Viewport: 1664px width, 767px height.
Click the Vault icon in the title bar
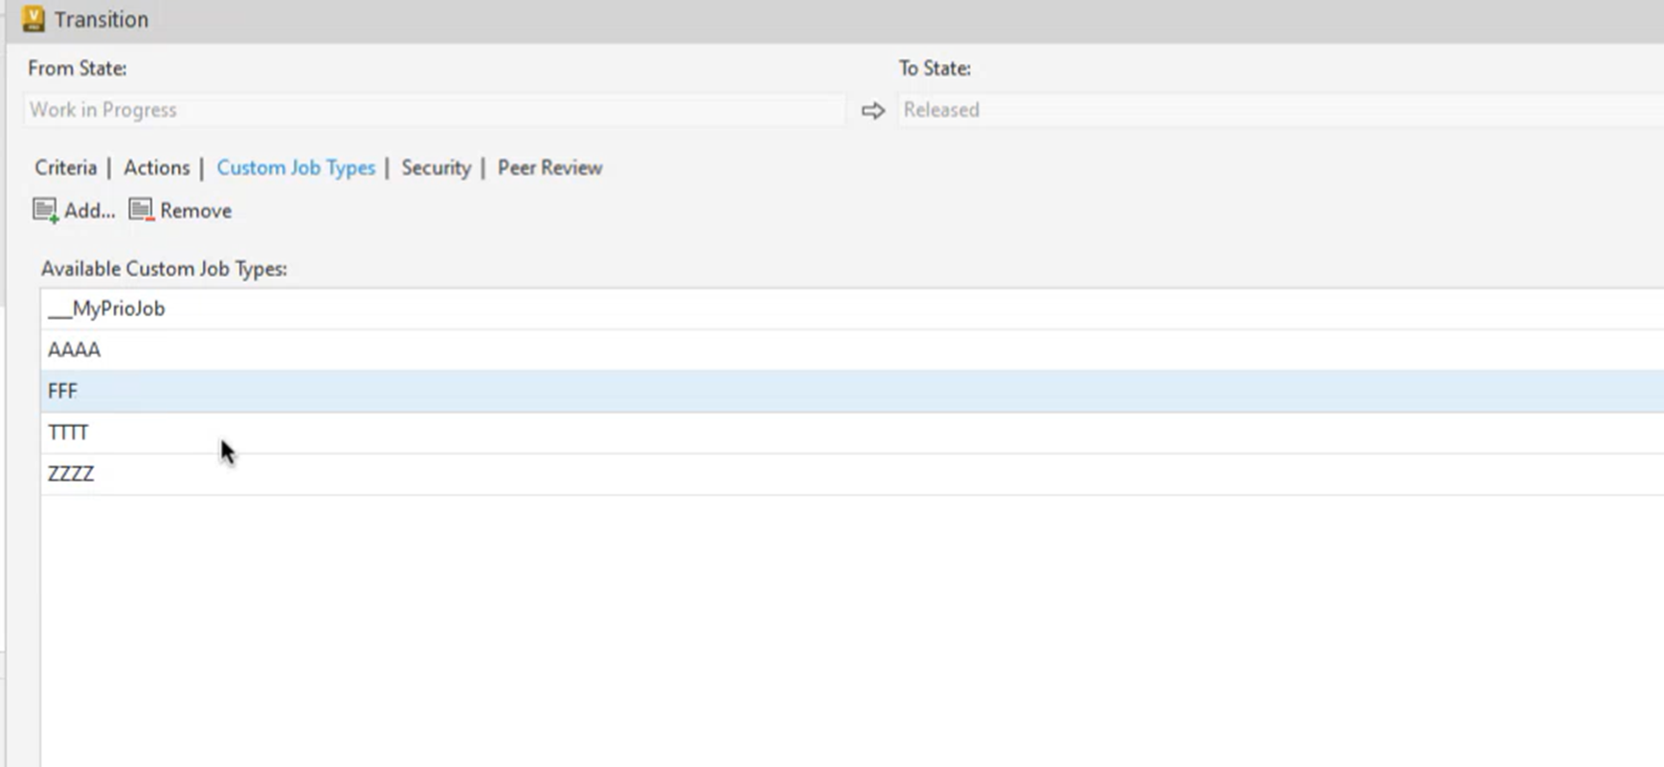coord(34,19)
